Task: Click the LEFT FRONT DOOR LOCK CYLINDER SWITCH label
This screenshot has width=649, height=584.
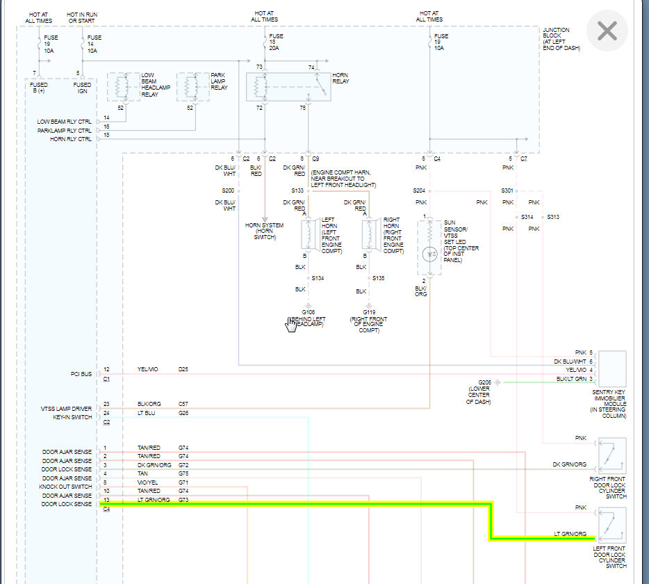Action: point(609,557)
